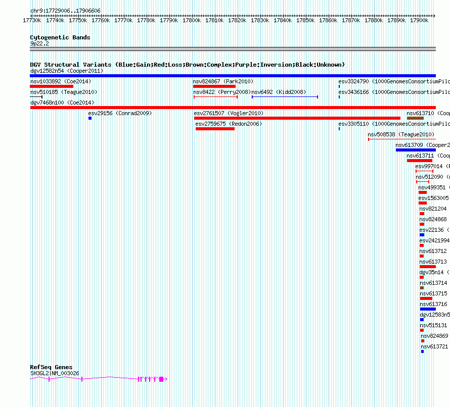Image resolution: width=450 pixels, height=407 pixels.
Task: Click the dgv12582n54 (Cooper2011) blue gain bar
Action: click(x=233, y=76)
